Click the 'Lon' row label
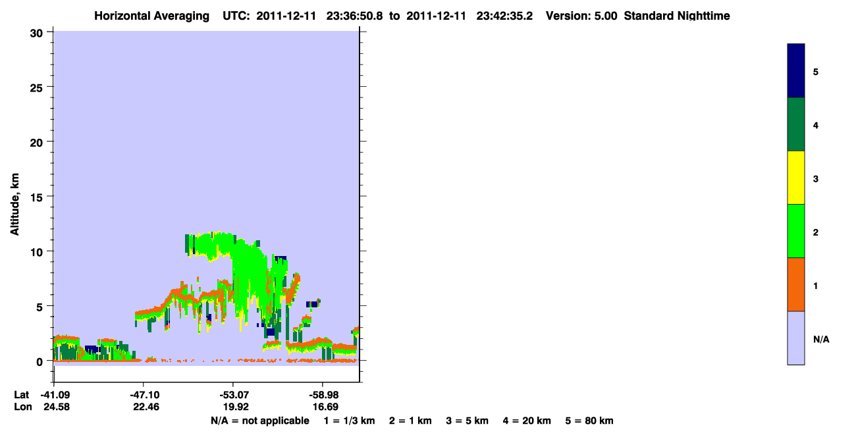856x439 pixels. (x=22, y=407)
